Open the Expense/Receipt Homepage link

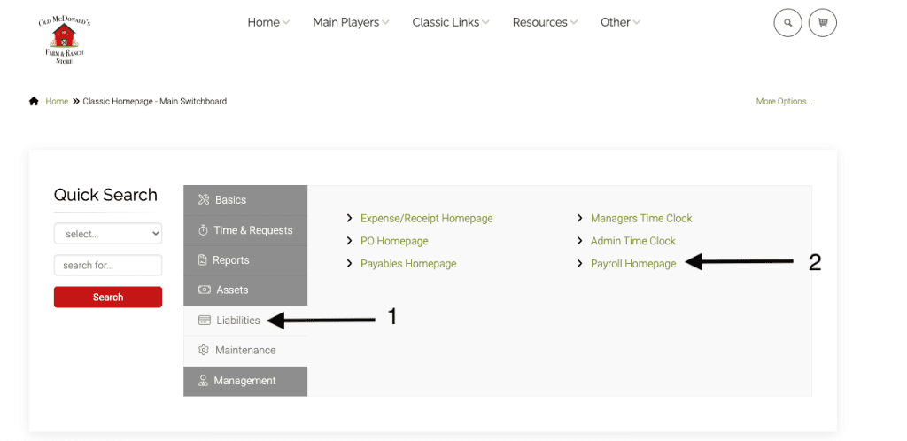tap(426, 219)
